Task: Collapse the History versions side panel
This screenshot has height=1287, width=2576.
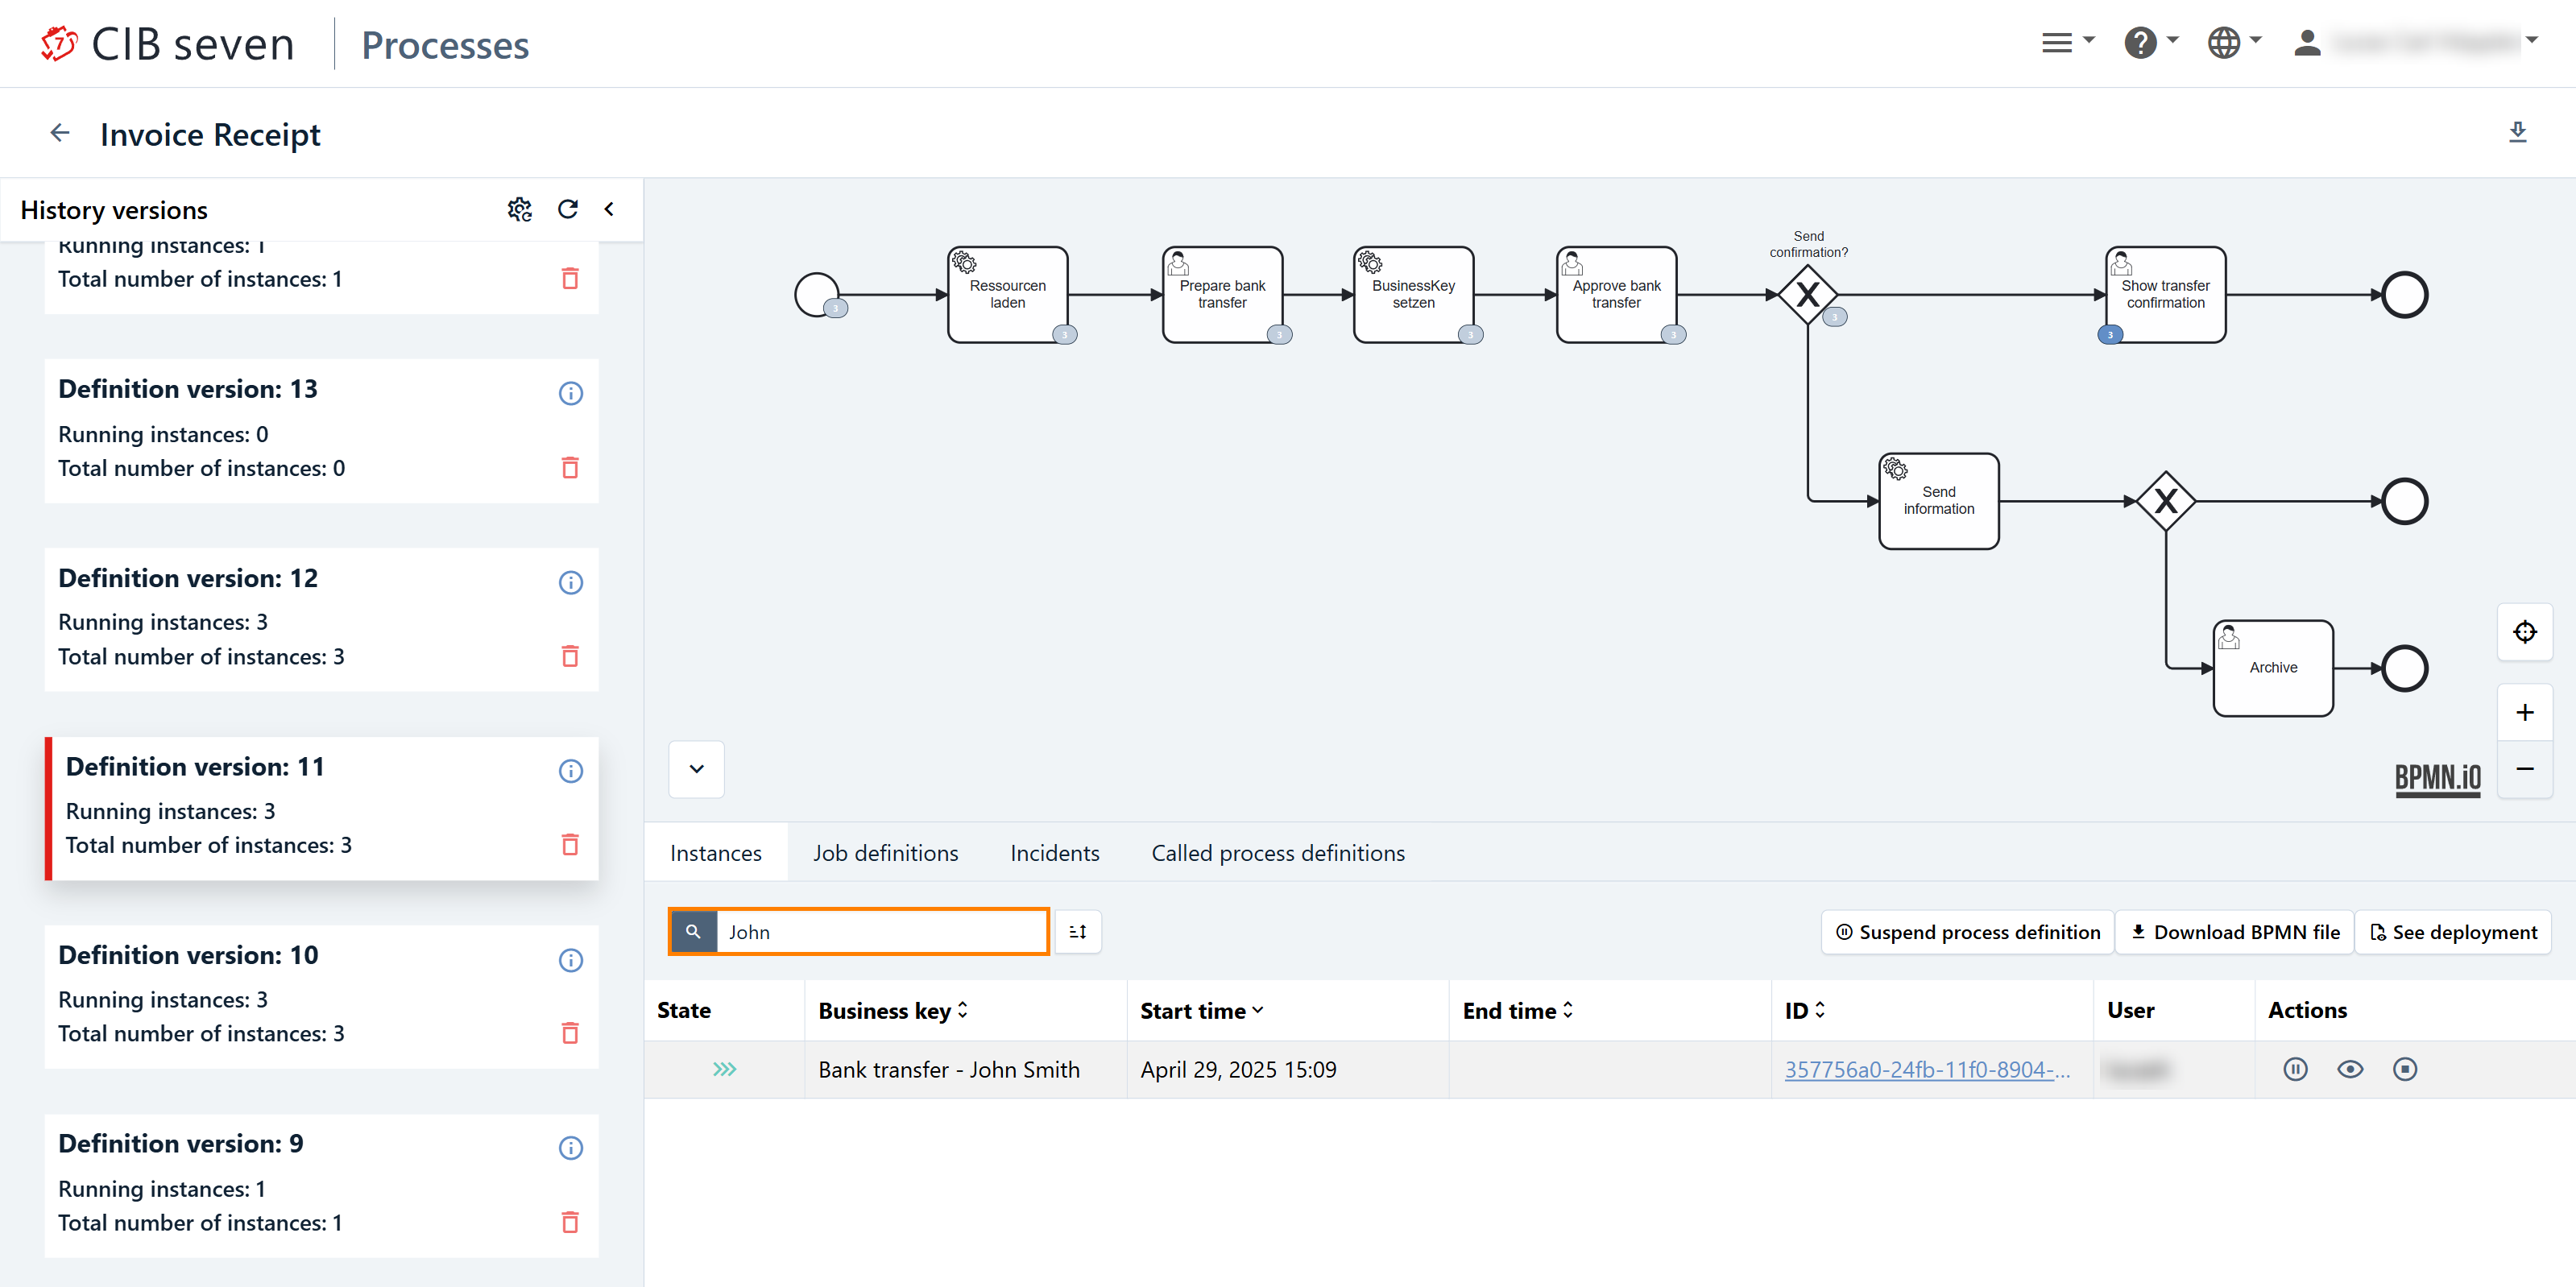Action: coord(609,209)
